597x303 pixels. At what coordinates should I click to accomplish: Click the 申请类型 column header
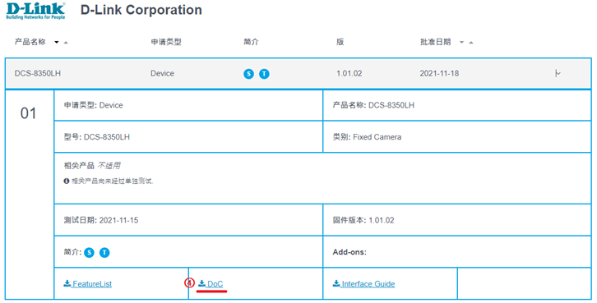click(x=166, y=42)
